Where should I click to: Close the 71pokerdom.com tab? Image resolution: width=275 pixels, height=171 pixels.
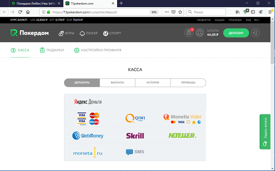[113, 3]
